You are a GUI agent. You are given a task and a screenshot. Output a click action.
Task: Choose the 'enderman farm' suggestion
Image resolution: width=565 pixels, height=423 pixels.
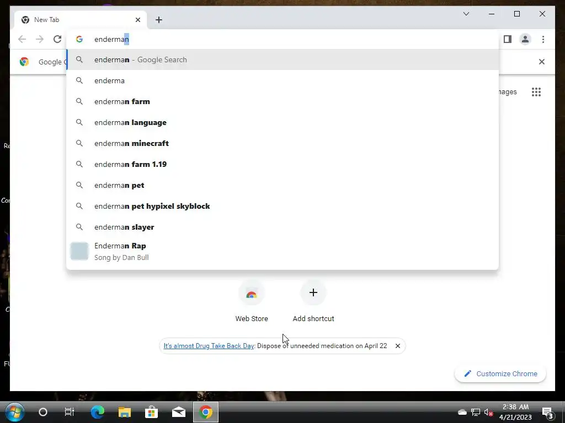(282, 101)
